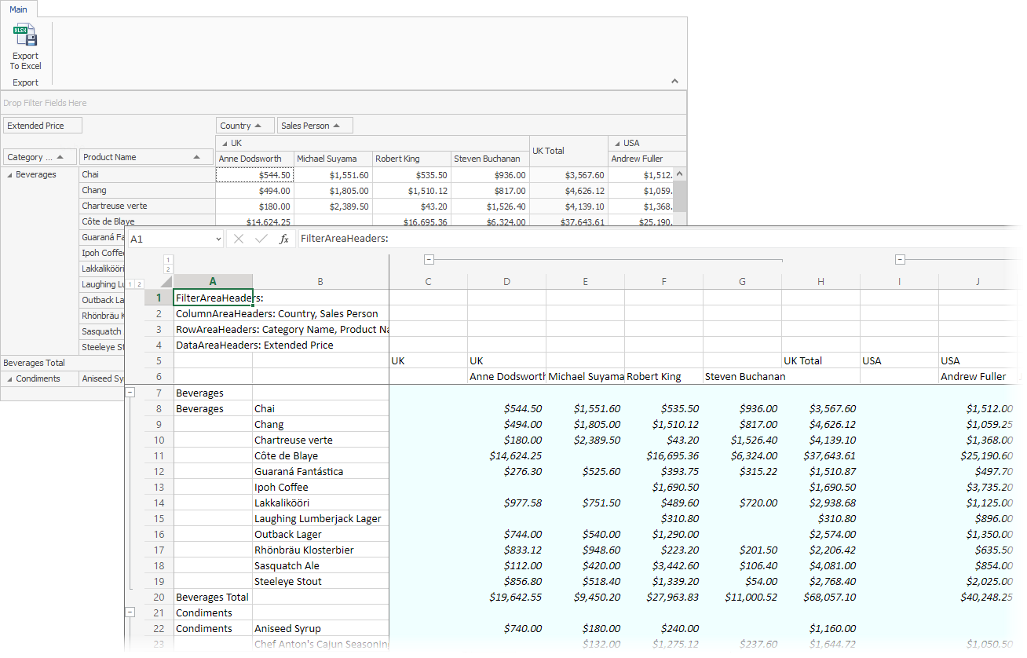This screenshot has height=658, width=1027.
Task: Click the Andrew Fuller pivot column header
Action: [x=647, y=159]
